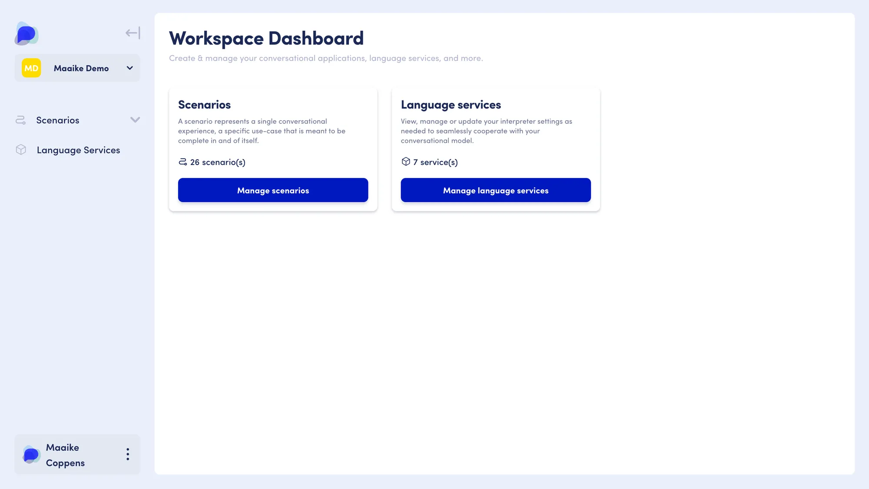
Task: Click the 26 scenario(s) text
Action: point(218,162)
